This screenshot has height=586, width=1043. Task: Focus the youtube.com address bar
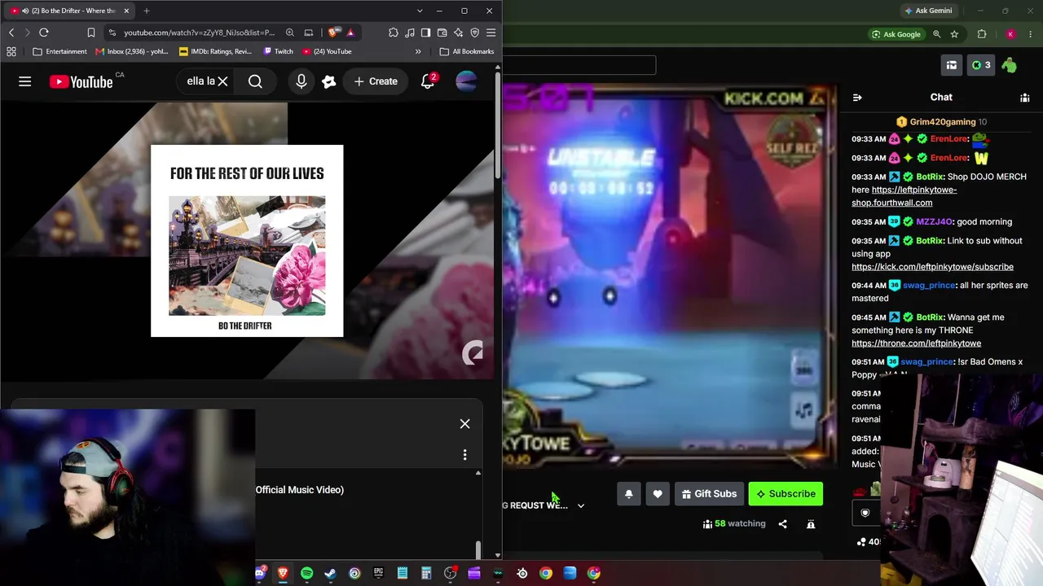(199, 33)
